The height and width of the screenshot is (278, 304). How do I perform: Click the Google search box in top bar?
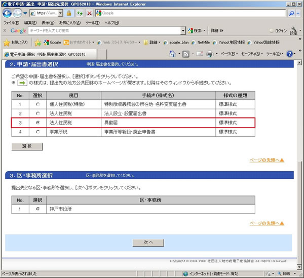191,13
